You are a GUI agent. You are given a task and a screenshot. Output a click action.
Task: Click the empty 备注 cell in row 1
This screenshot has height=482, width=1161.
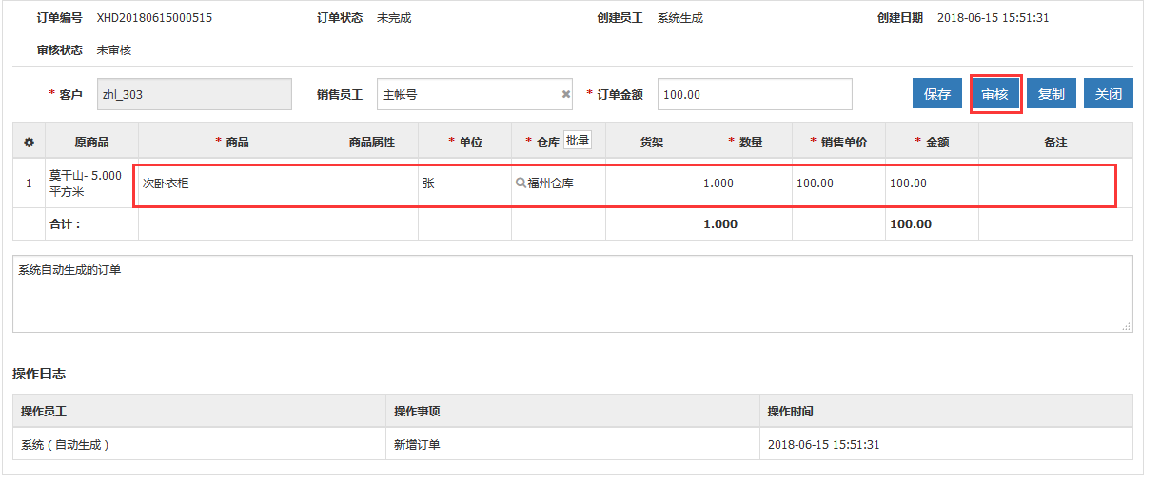coord(1046,183)
